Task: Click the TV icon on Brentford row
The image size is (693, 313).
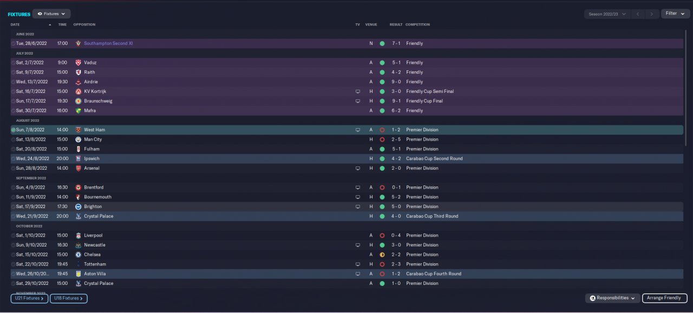Action: [x=357, y=188]
